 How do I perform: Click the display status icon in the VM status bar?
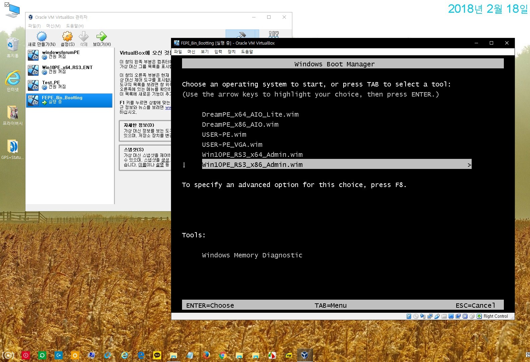451,316
